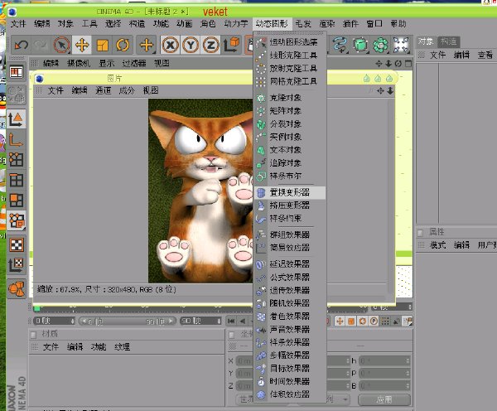The image size is (497, 411).
Task: Choose 追踪对象 menu entry
Action: coord(290,162)
